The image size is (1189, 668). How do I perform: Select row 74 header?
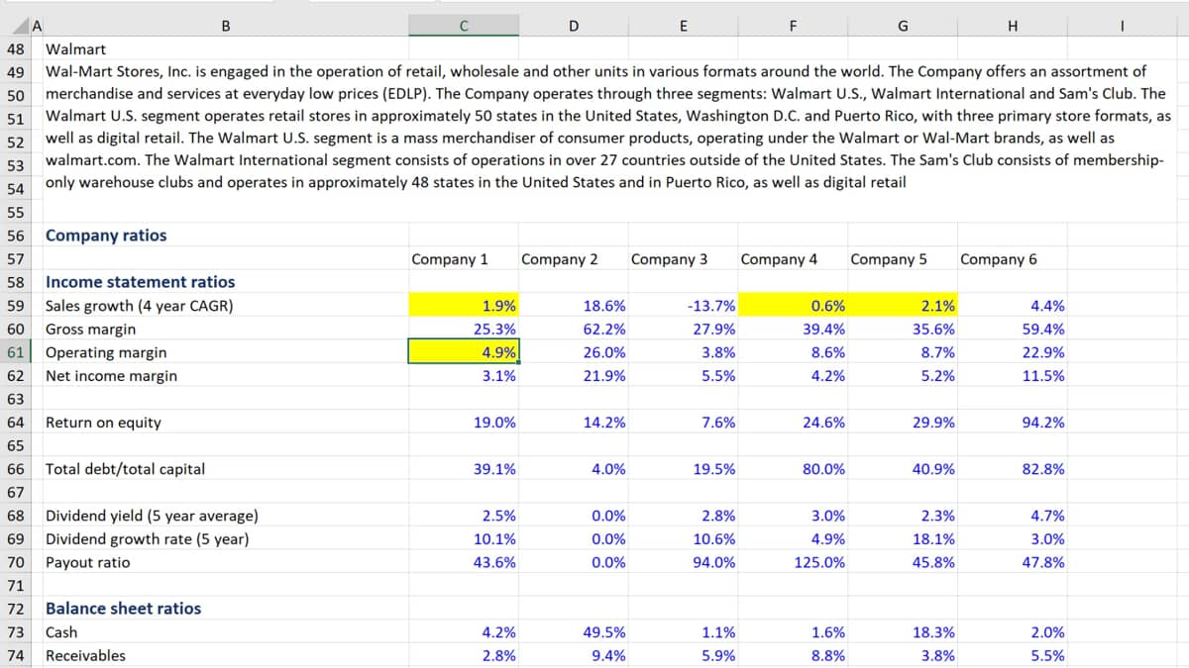[15, 655]
